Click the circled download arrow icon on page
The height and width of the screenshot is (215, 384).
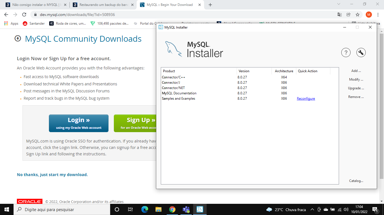[18, 38]
